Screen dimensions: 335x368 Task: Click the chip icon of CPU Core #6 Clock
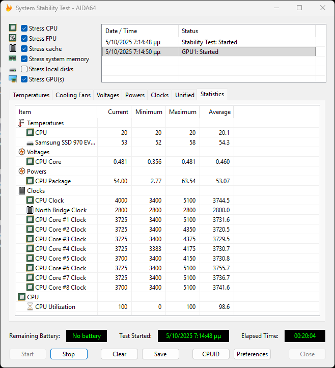coord(30,268)
